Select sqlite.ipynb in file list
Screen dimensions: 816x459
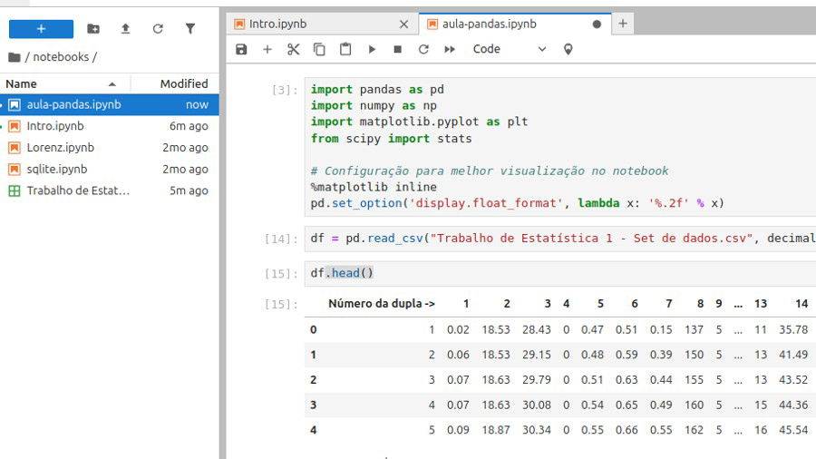[110, 169]
